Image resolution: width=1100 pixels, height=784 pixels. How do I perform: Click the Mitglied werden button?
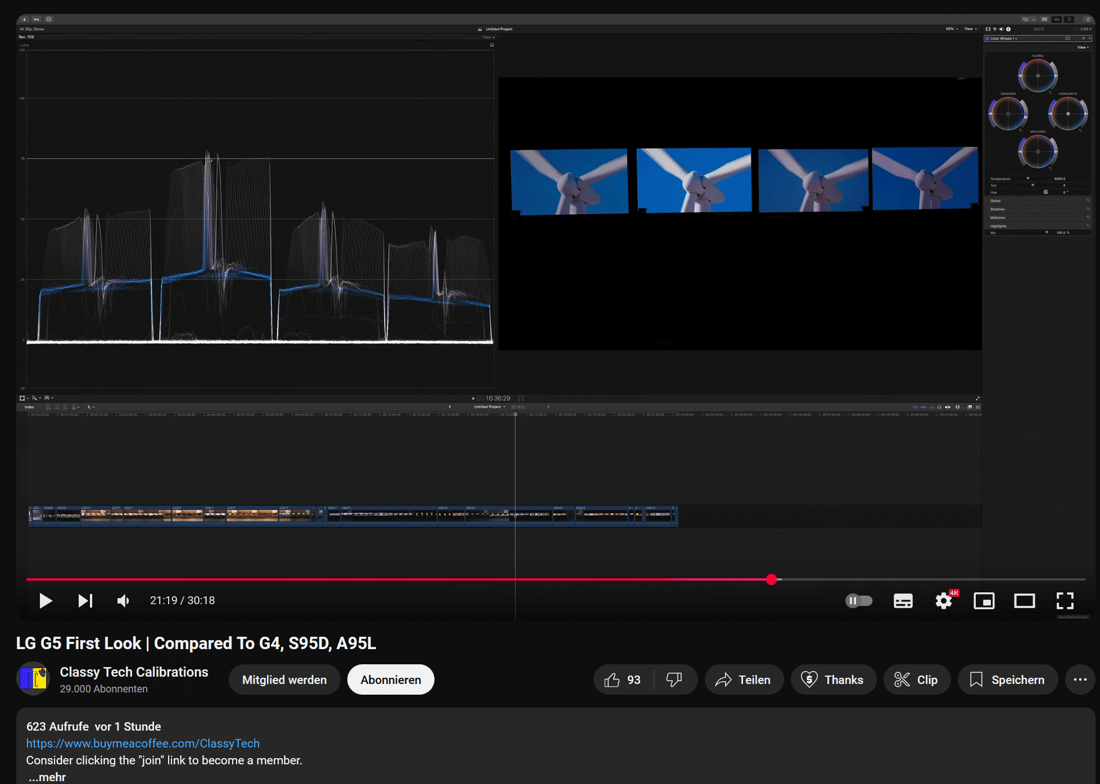(284, 679)
